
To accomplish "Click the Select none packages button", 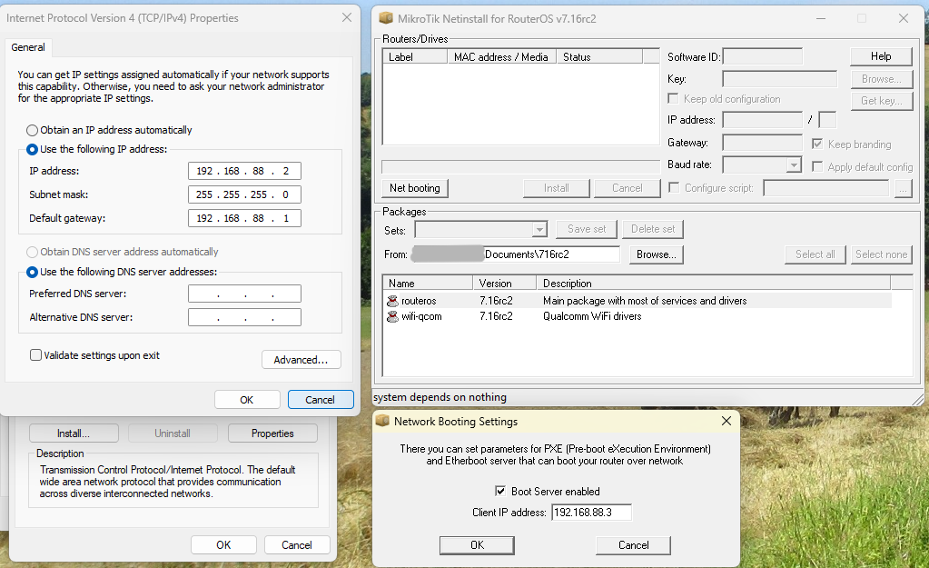I will tap(881, 254).
